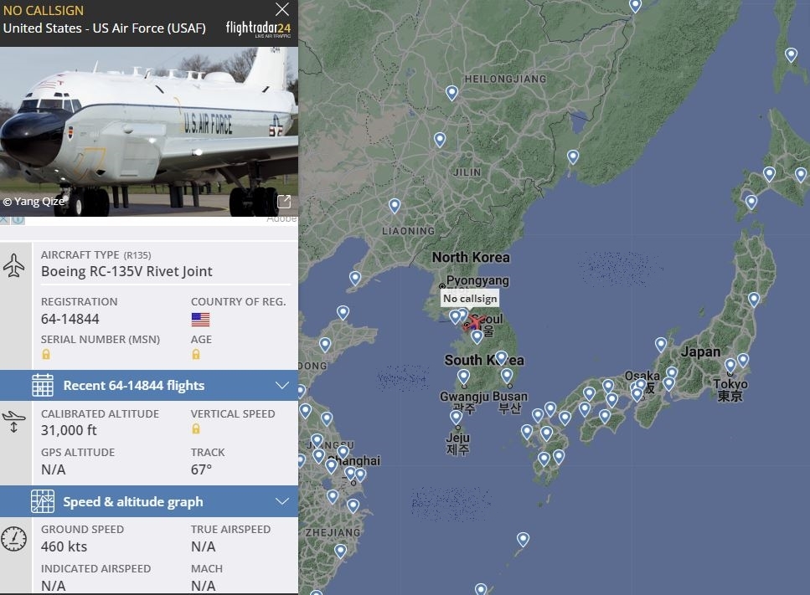Click the RC-135 aircraft photo
This screenshot has width=810, height=595.
coord(149,131)
